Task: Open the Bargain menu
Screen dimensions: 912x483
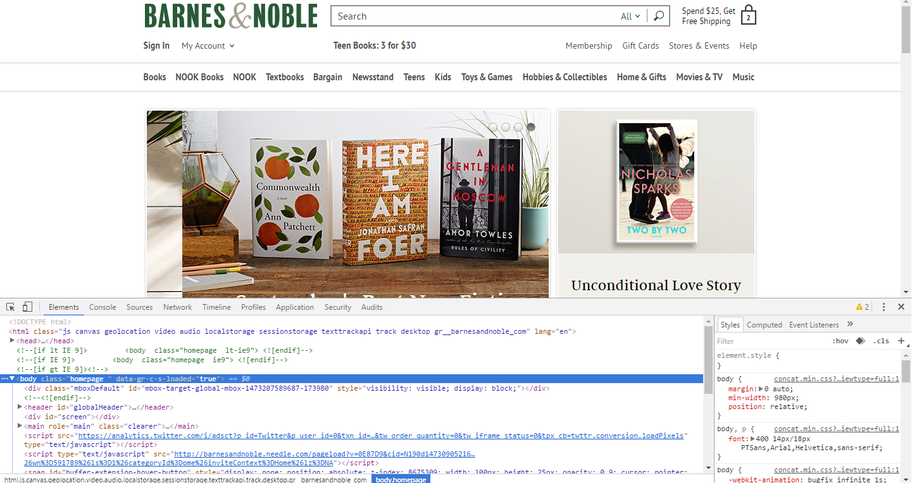Action: click(328, 77)
